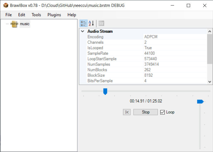Open the Edit menu

tap(22, 15)
